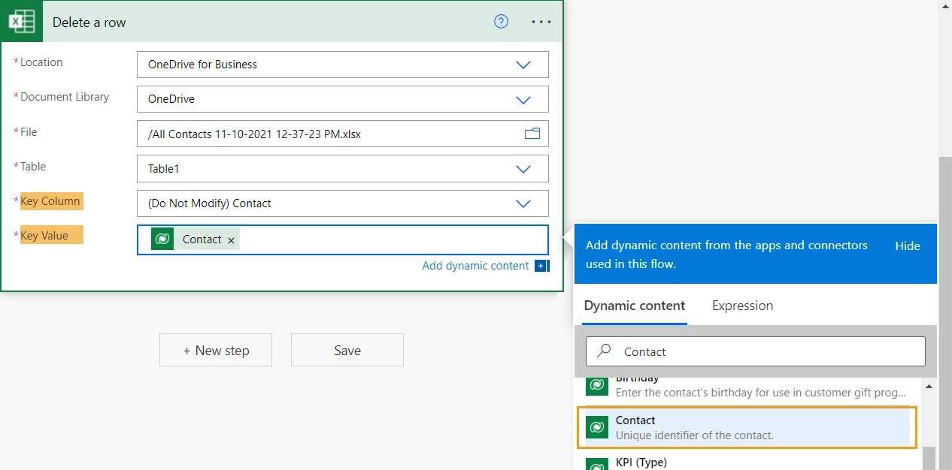Click the dynamic list scrollbar up arrow
952x470 pixels.
click(x=929, y=386)
